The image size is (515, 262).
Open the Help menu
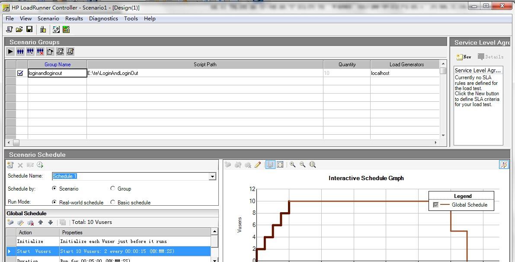[150, 19]
